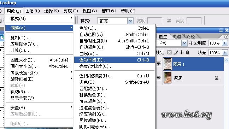
Task: Choose 色阶(L)... adjustment
Action: [114, 28]
